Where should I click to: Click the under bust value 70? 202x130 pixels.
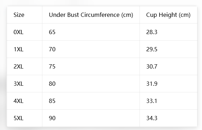tap(52, 49)
